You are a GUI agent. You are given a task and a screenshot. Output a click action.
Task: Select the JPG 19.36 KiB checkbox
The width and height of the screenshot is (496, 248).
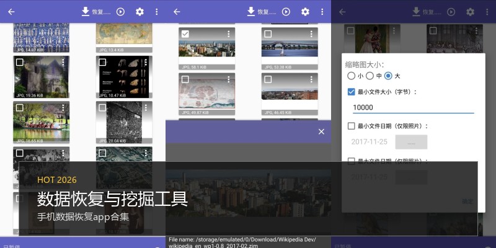tap(20, 63)
